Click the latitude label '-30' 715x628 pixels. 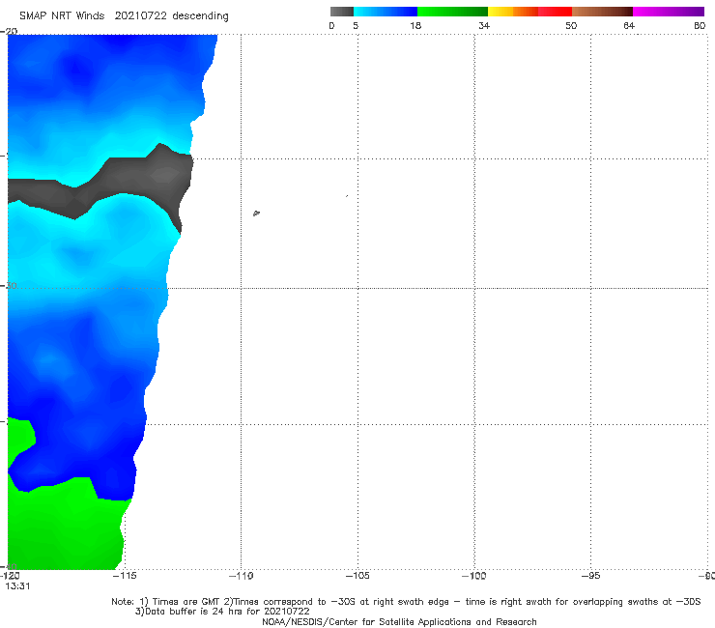pyautogui.click(x=9, y=285)
